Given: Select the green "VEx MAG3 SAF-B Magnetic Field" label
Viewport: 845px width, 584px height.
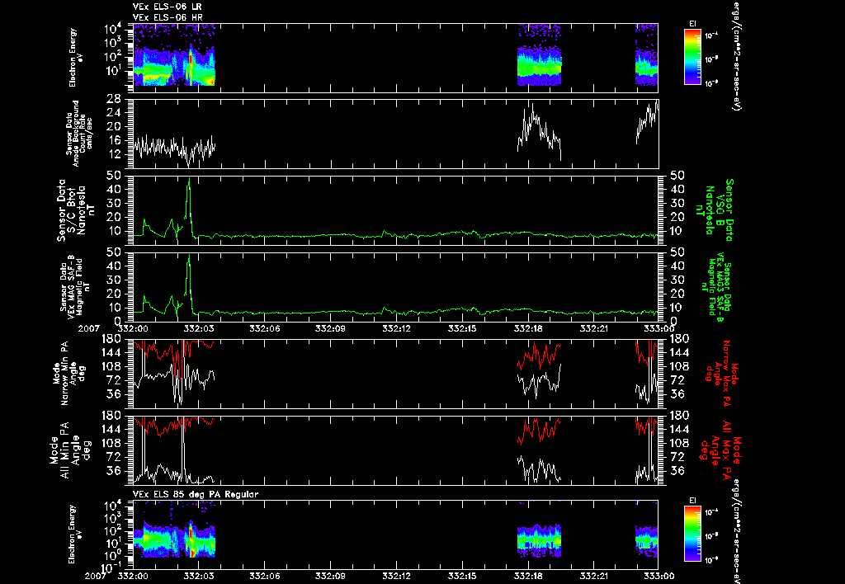Looking at the screenshot, I should pos(717,288).
